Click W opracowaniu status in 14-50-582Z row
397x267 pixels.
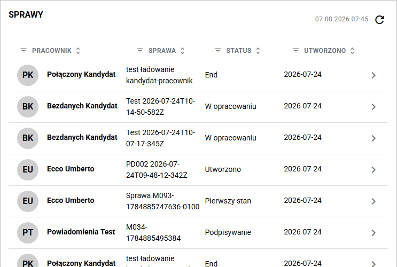pos(231,107)
